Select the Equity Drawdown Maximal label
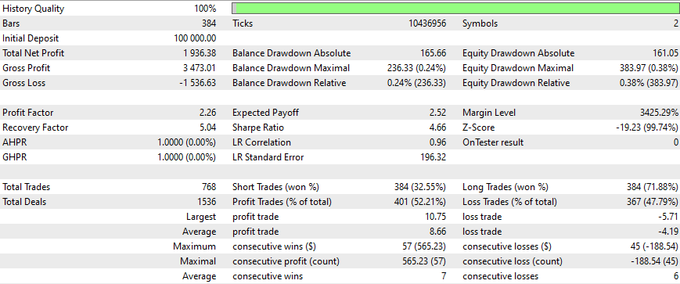680x284 pixels. pyautogui.click(x=518, y=68)
